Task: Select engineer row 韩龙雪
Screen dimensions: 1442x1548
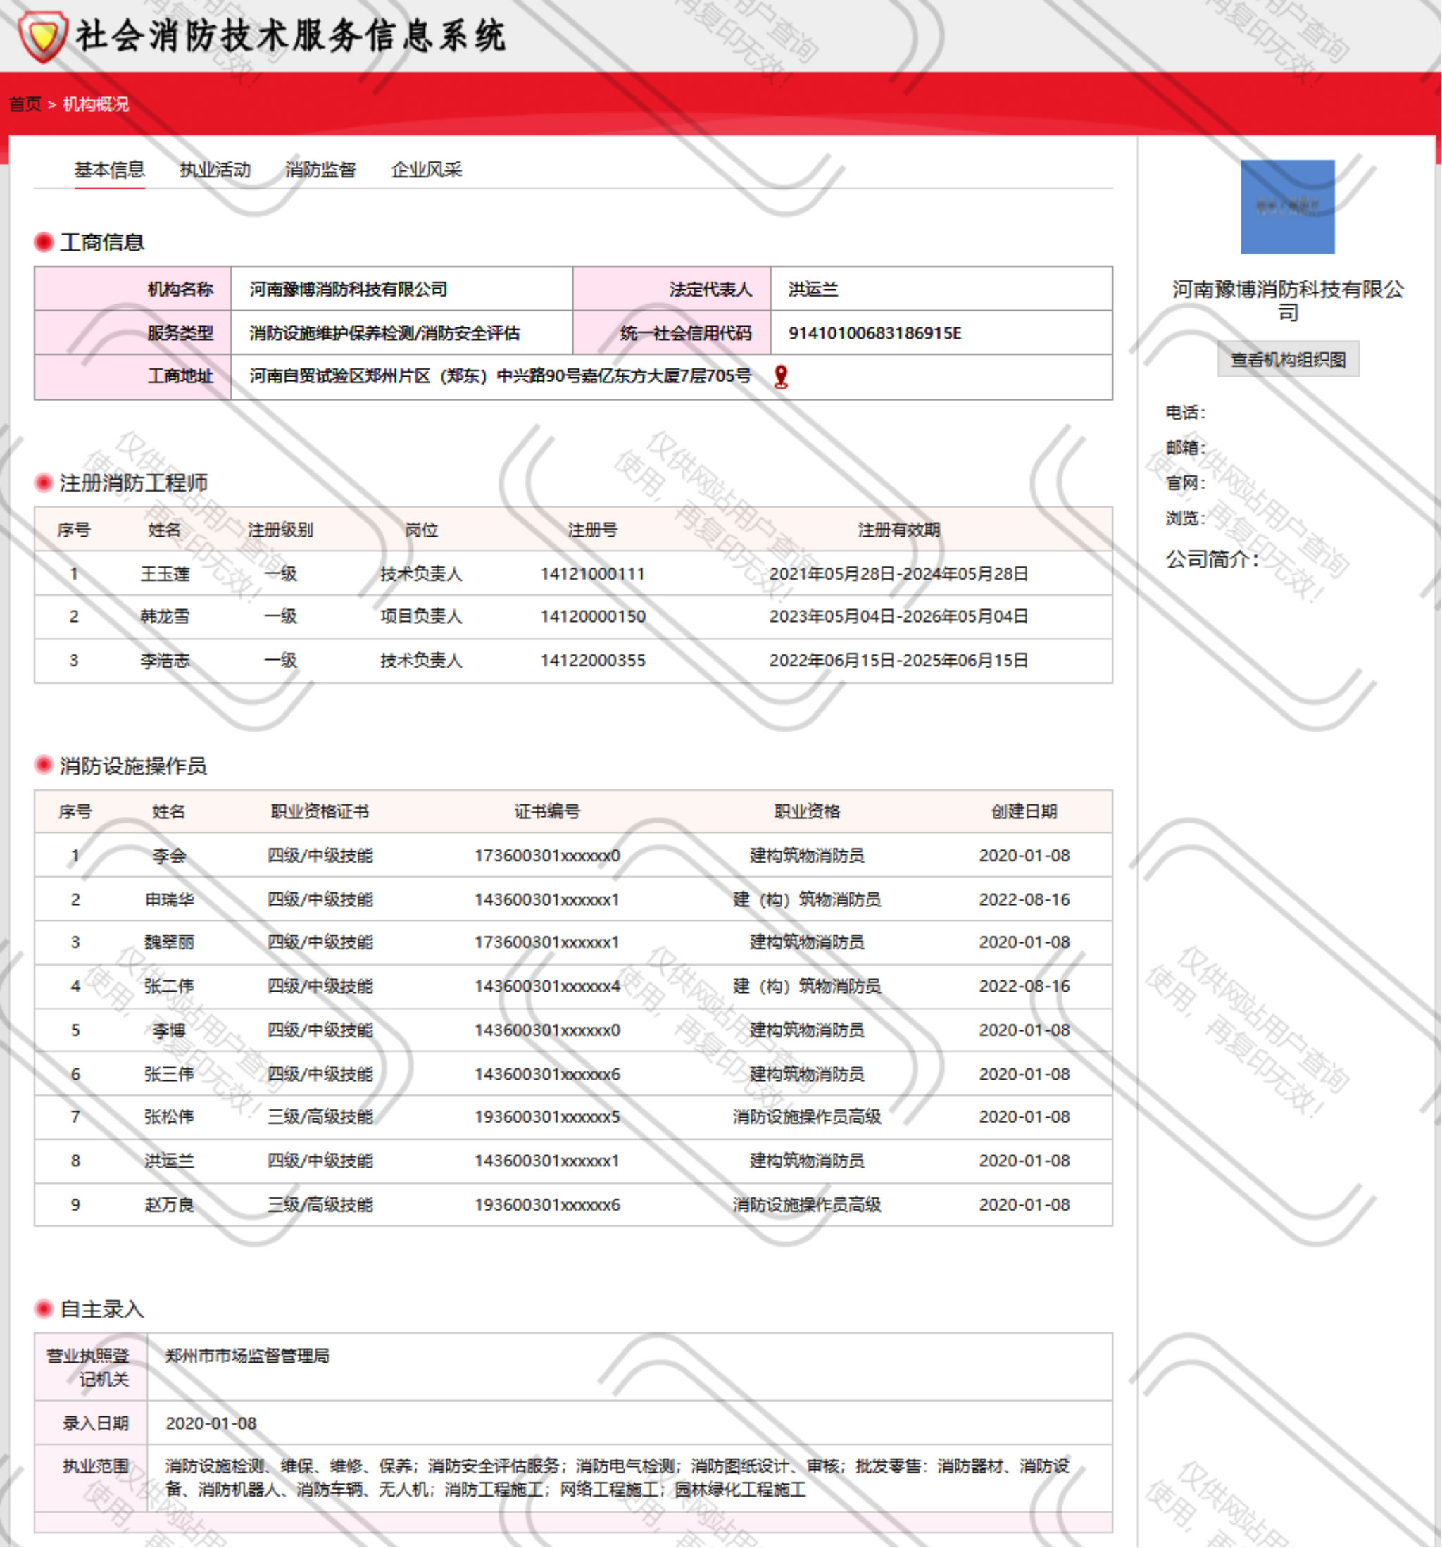Action: pos(573,617)
